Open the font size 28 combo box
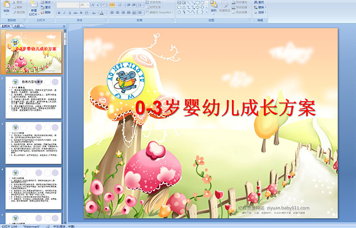The width and height of the screenshot is (356, 228). coord(84,5)
